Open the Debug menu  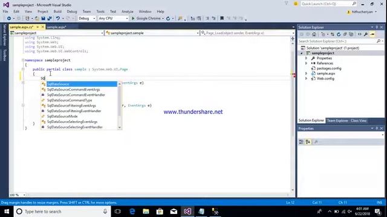coord(72,11)
